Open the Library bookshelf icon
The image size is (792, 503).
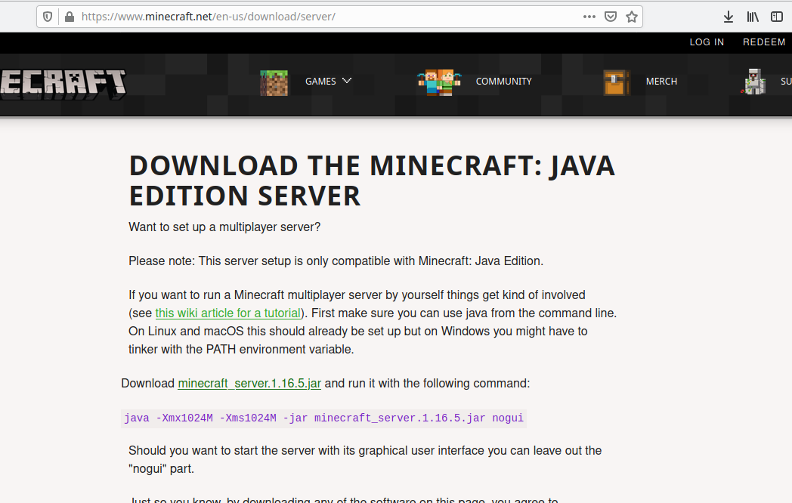(x=753, y=17)
